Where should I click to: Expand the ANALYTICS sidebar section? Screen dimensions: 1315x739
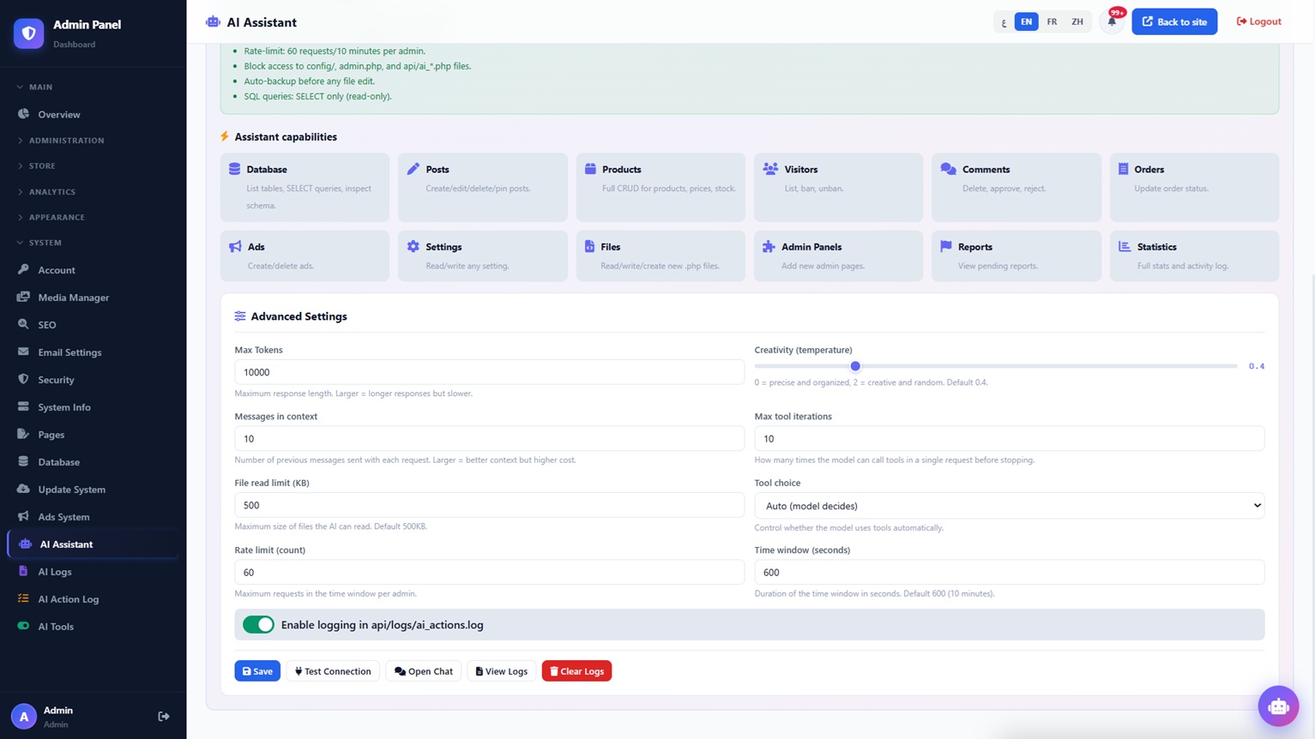[93, 192]
